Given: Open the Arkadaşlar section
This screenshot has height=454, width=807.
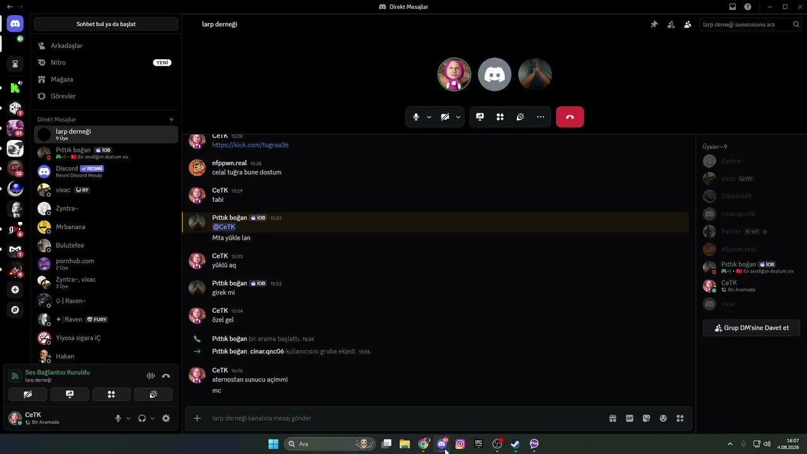Looking at the screenshot, I should pos(106,45).
